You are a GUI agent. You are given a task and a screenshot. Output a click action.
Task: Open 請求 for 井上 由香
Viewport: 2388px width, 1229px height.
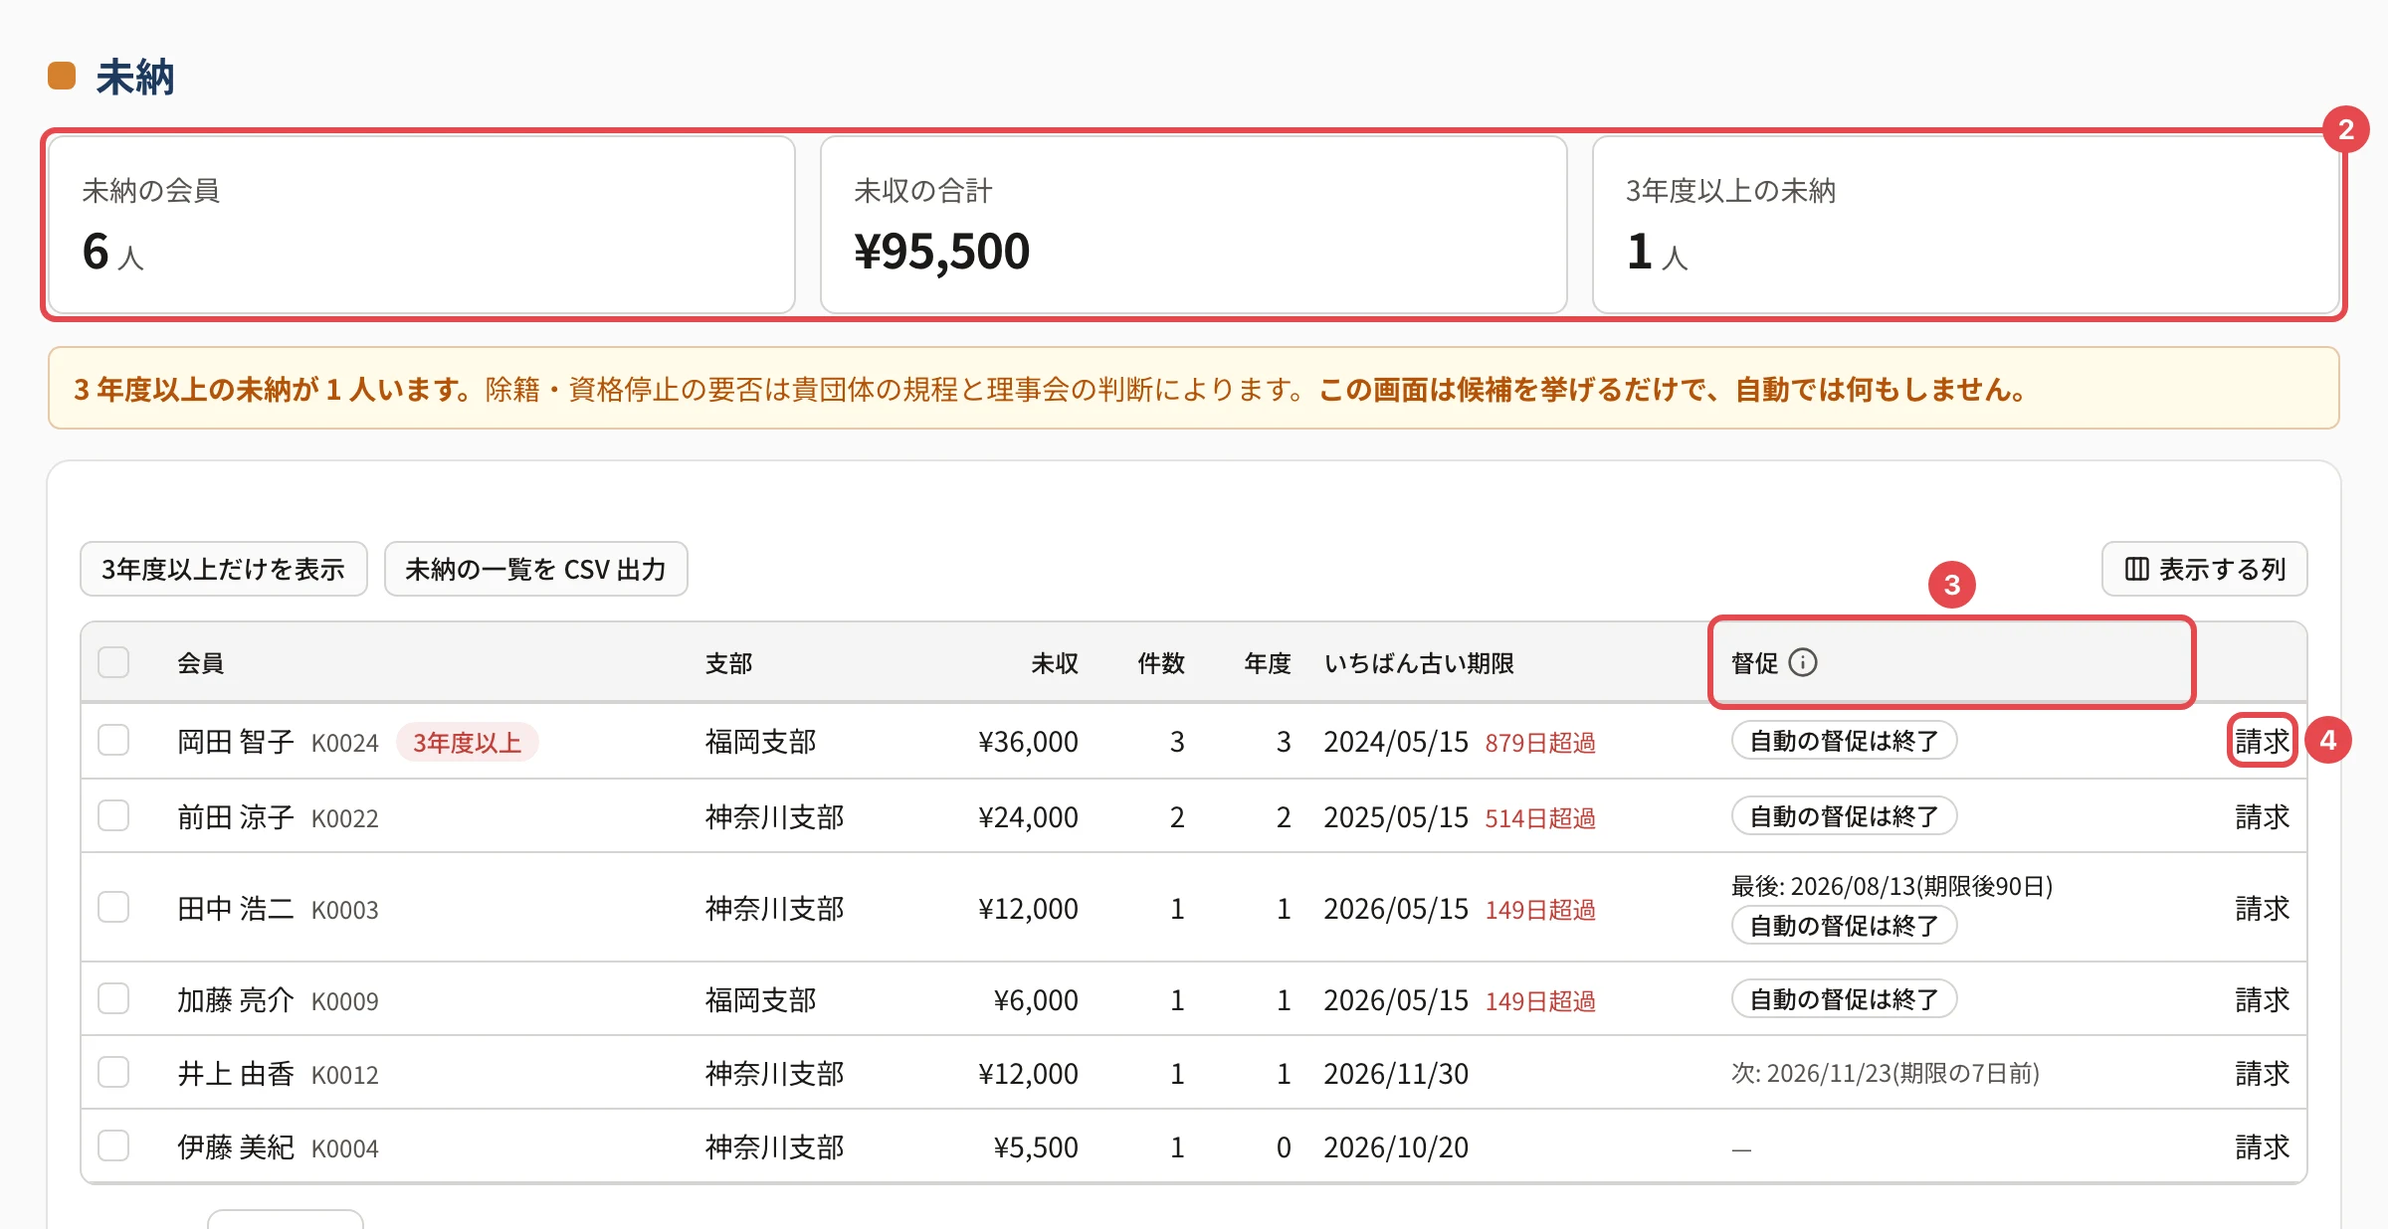pos(2262,1073)
